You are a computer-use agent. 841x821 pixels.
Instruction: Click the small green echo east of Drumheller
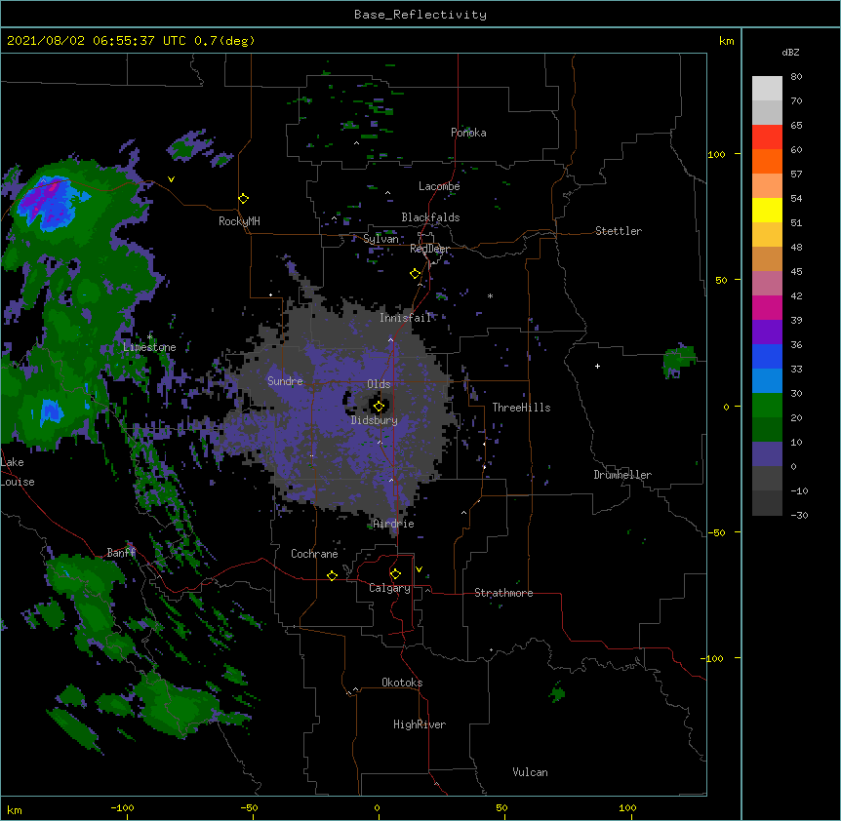(x=680, y=361)
